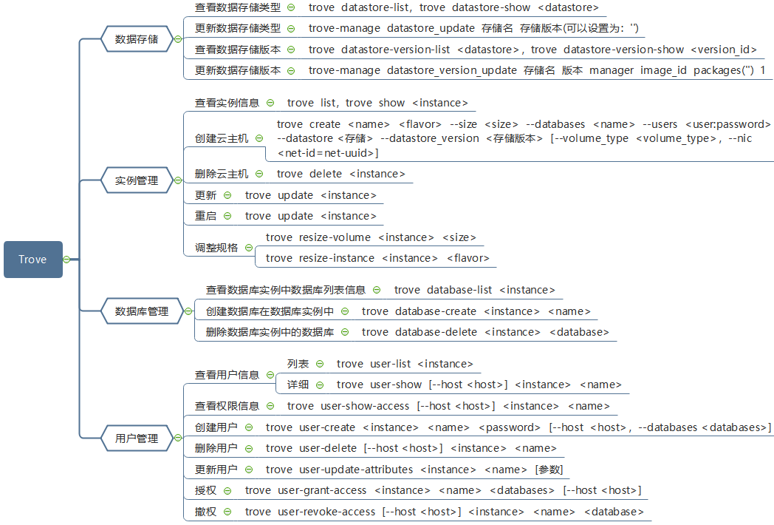Select the 调整规格 node
The height and width of the screenshot is (525, 774).
pyautogui.click(x=216, y=248)
